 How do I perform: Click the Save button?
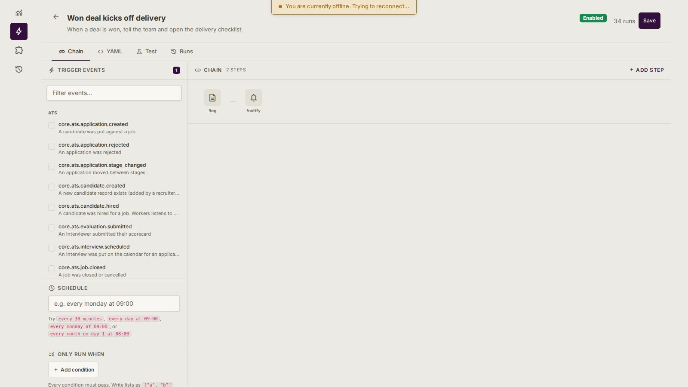(649, 21)
